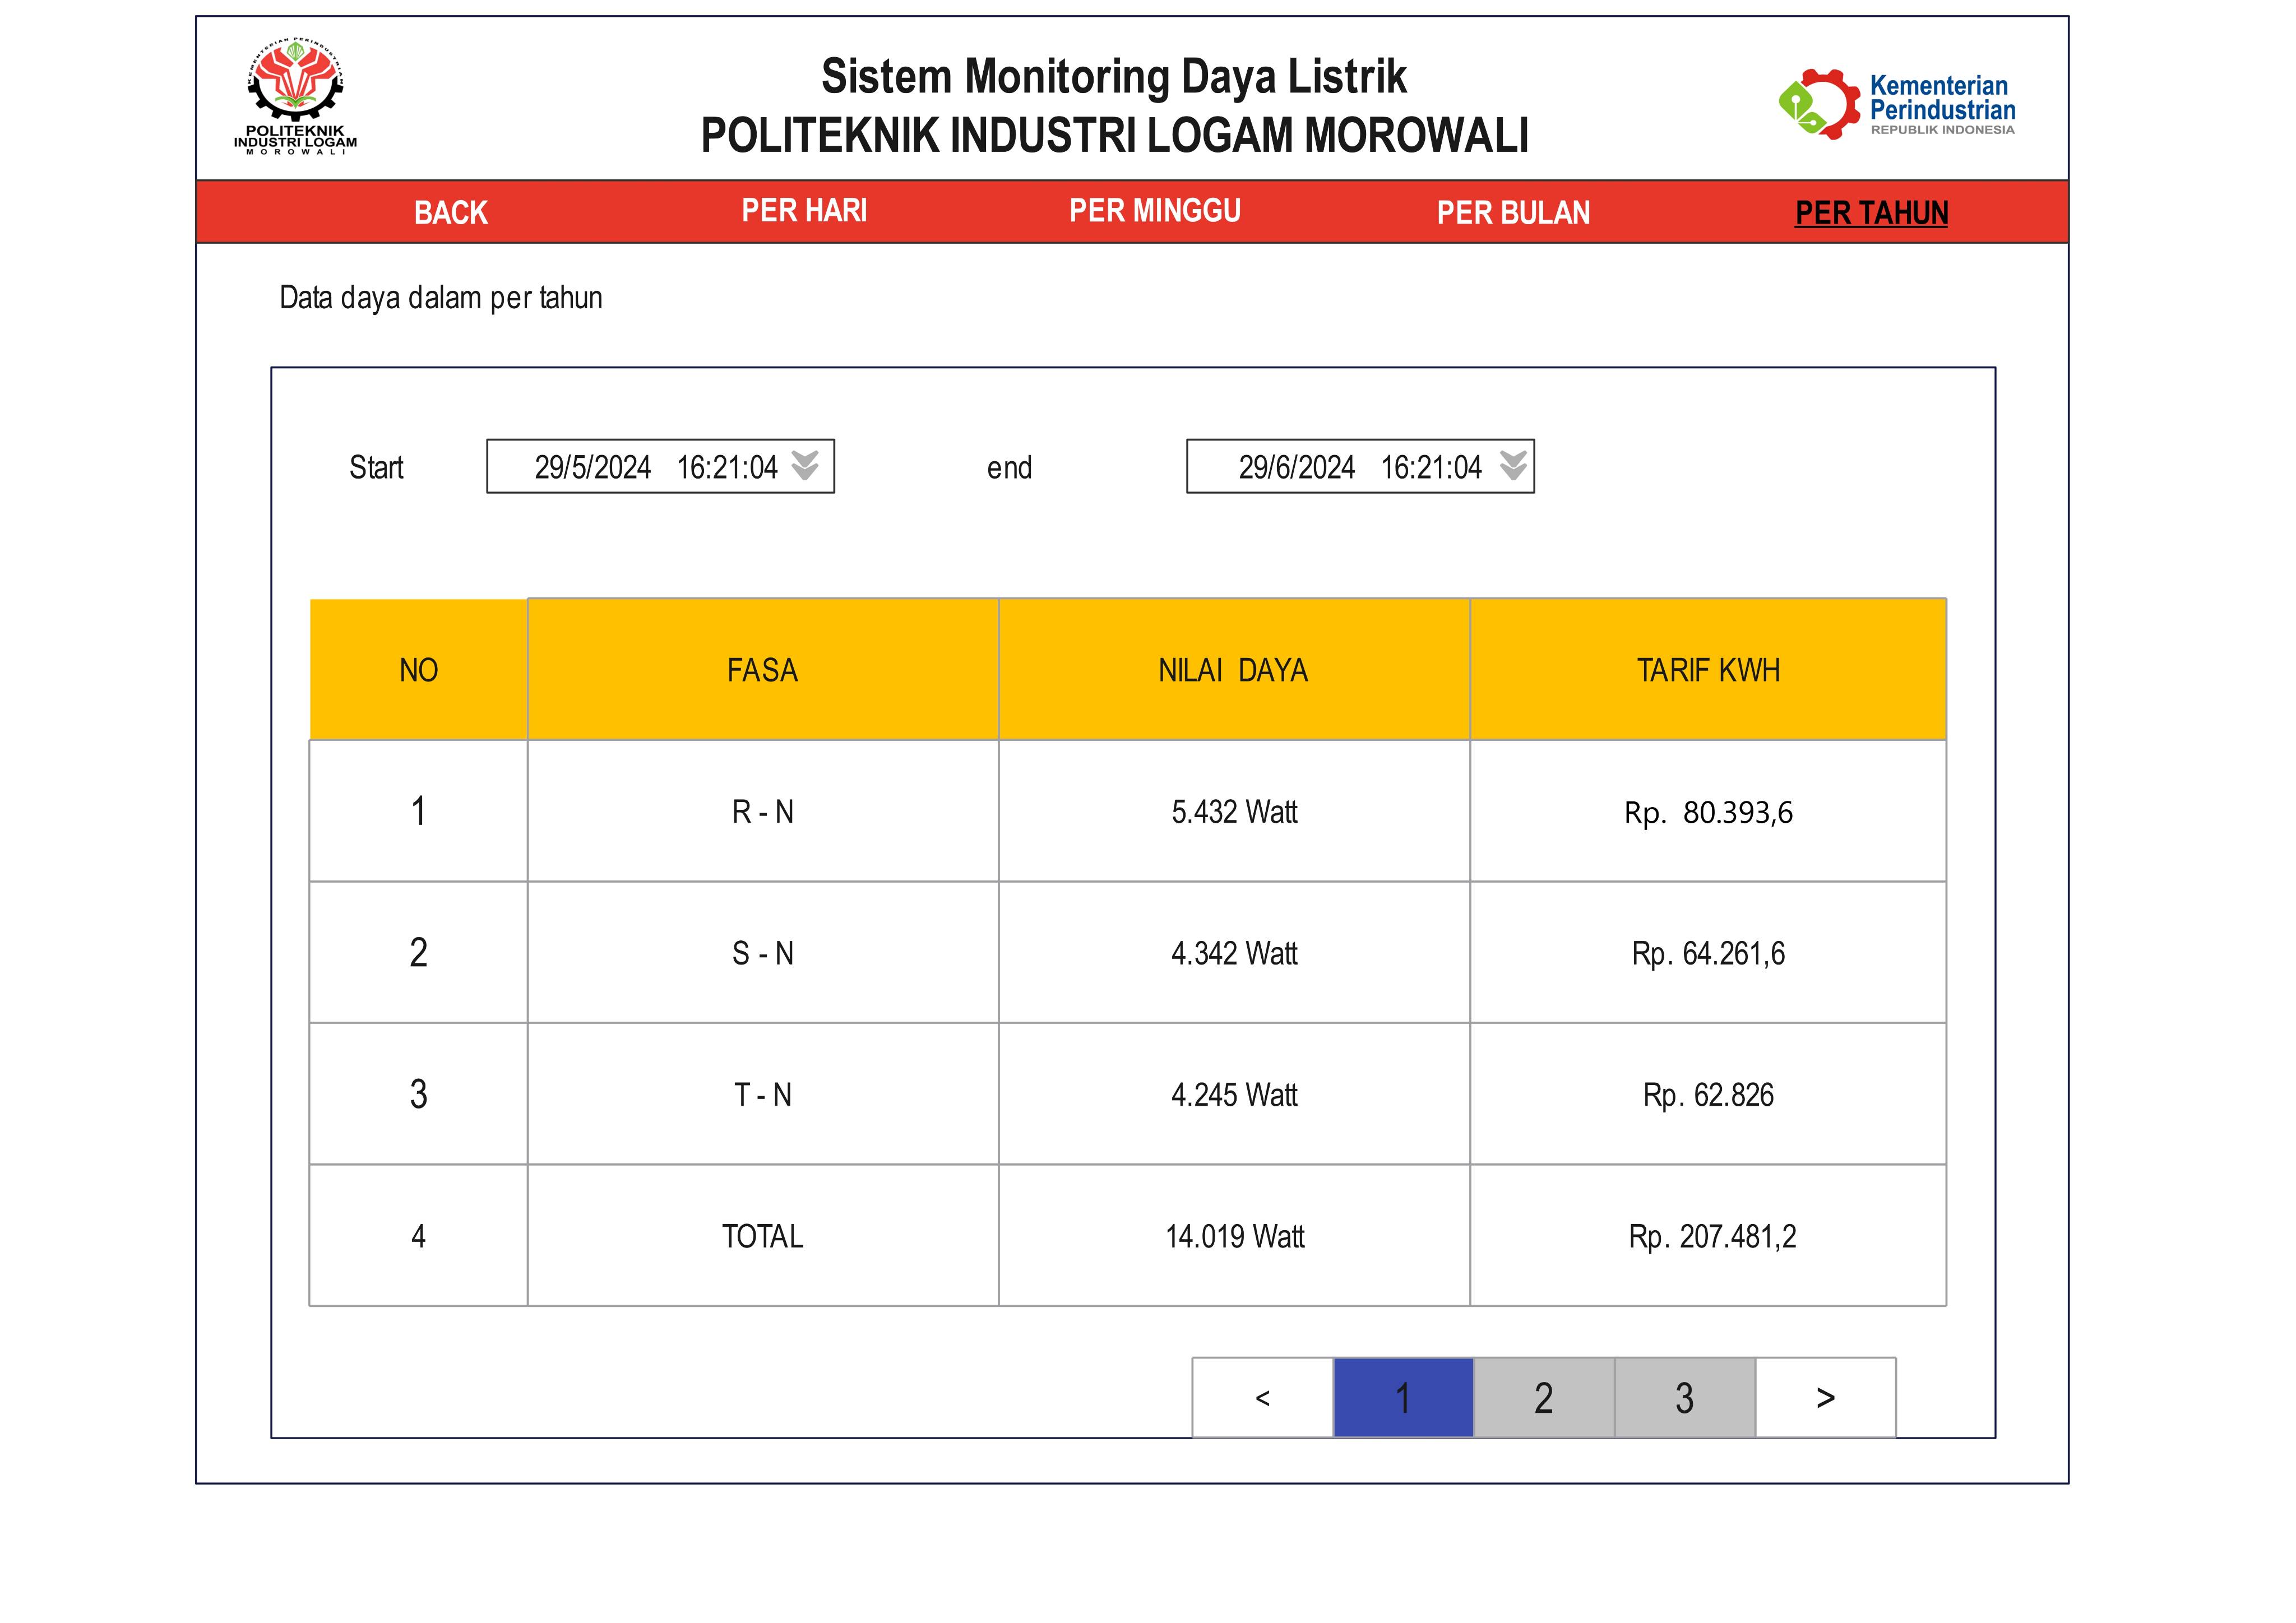Click the 'Start' label
Viewport: 2296px width, 1623px height.
376,467
